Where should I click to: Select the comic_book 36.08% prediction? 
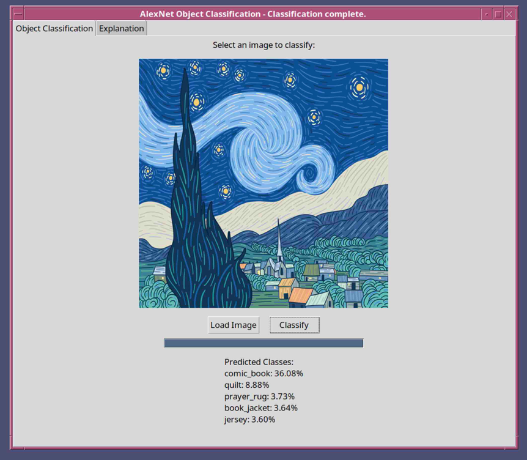click(x=263, y=373)
